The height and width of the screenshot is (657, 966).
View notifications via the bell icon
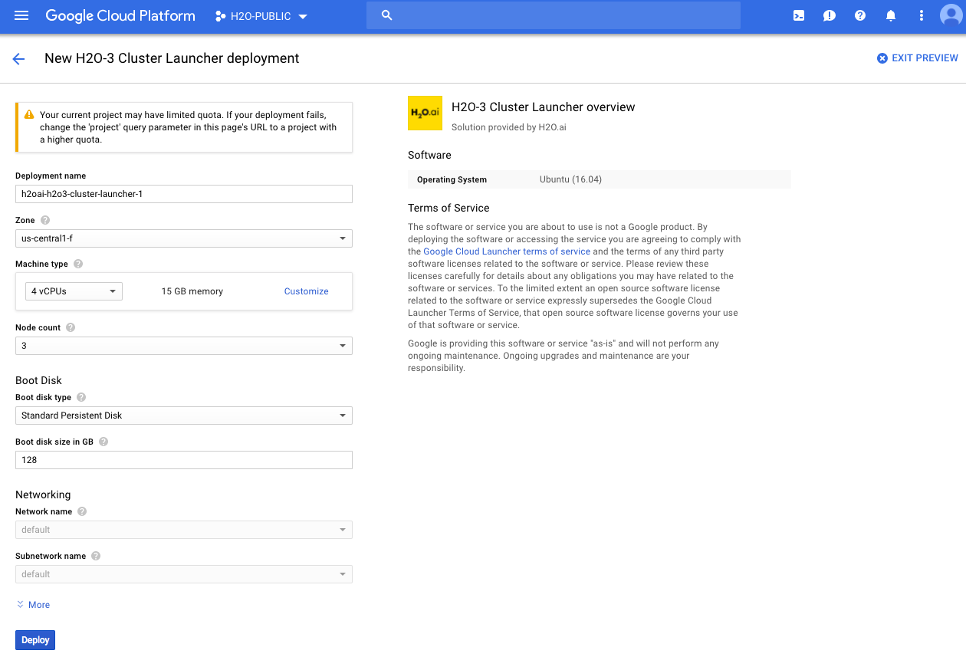890,15
